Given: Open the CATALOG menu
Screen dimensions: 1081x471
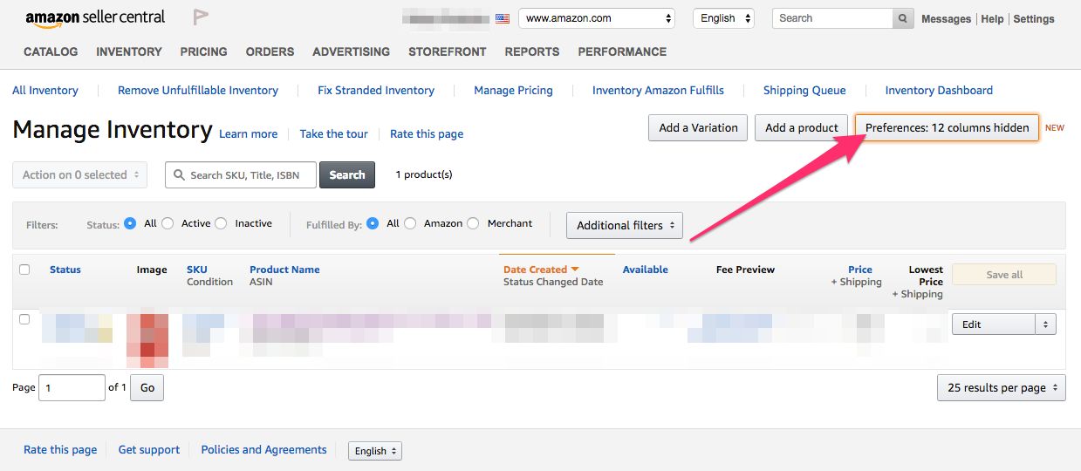Looking at the screenshot, I should 51,51.
